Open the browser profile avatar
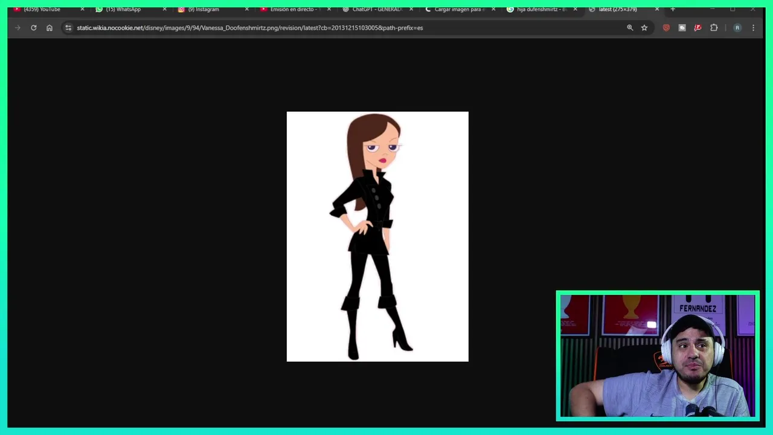This screenshot has height=435, width=773. 737,28
